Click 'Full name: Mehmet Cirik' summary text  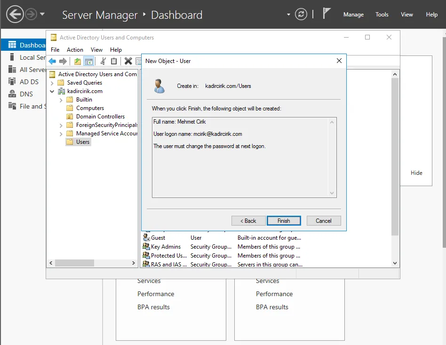pos(179,122)
